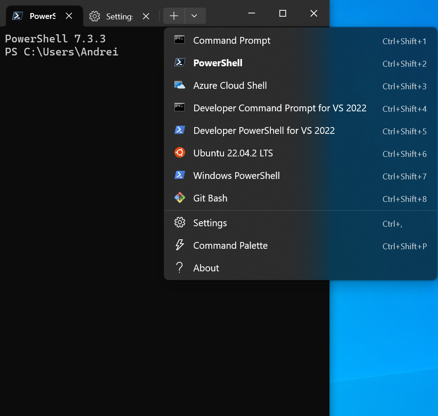Maximize the Terminal window
Screen dimensions: 438x416
[x=283, y=13]
